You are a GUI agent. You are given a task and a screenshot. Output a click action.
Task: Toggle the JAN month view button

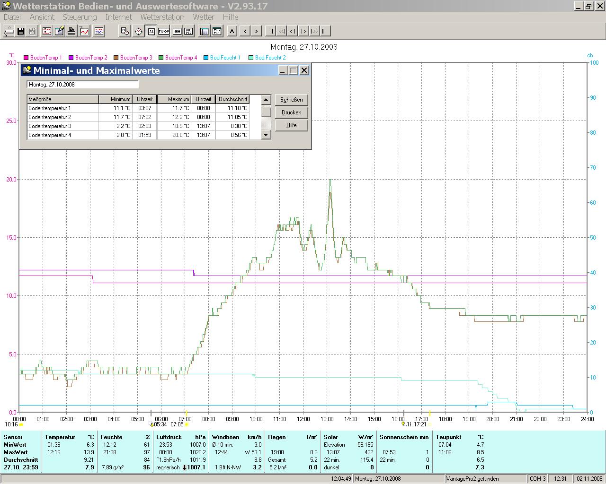177,32
